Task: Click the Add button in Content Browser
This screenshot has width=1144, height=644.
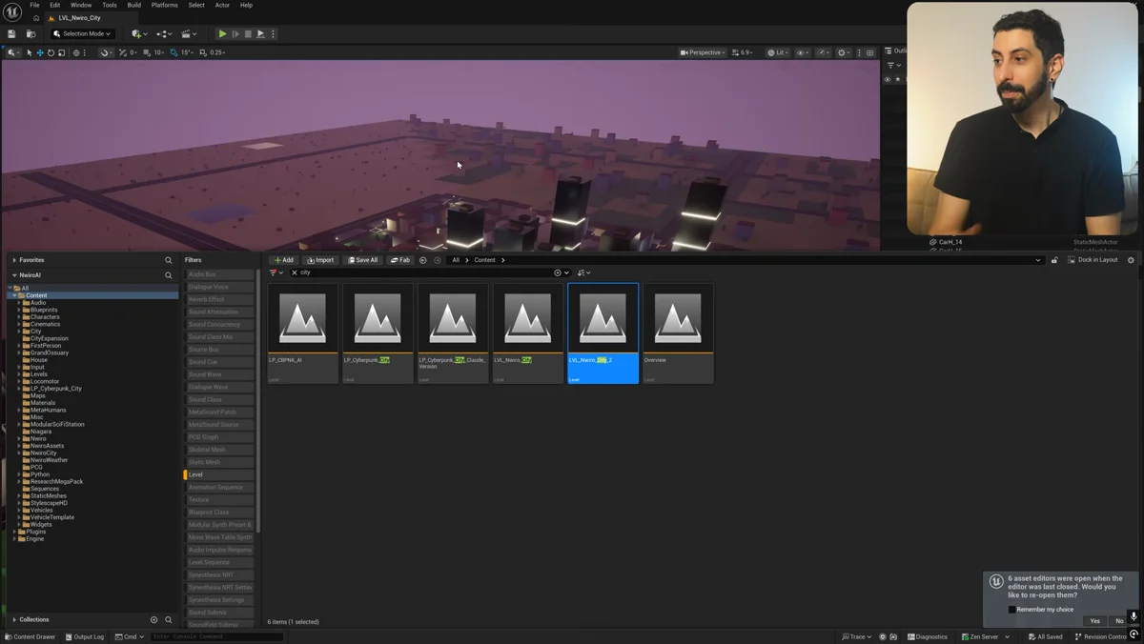Action: pyautogui.click(x=283, y=260)
